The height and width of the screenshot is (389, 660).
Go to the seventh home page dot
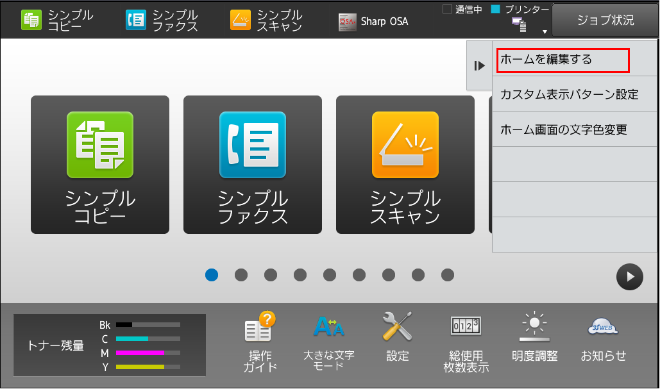tap(389, 275)
